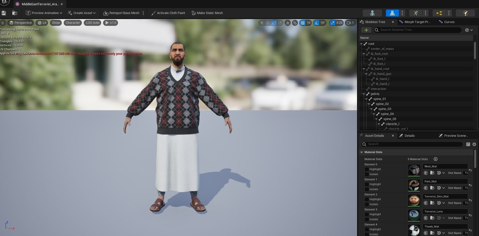Click the surface snapping icon in the viewport

pyautogui.click(x=295, y=23)
